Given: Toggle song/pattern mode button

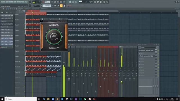Looking at the screenshot, I should click(x=34, y=2).
